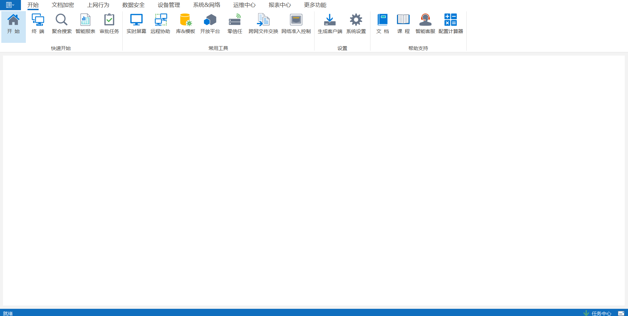Click the 跨网文件交换 file exchange icon
628x316 pixels.
[x=263, y=20]
